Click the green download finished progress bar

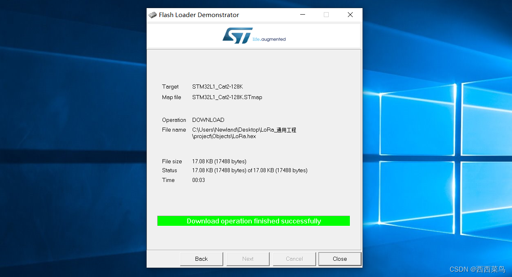[x=253, y=221]
